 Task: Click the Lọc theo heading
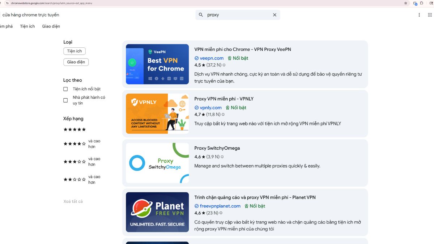[x=73, y=80]
